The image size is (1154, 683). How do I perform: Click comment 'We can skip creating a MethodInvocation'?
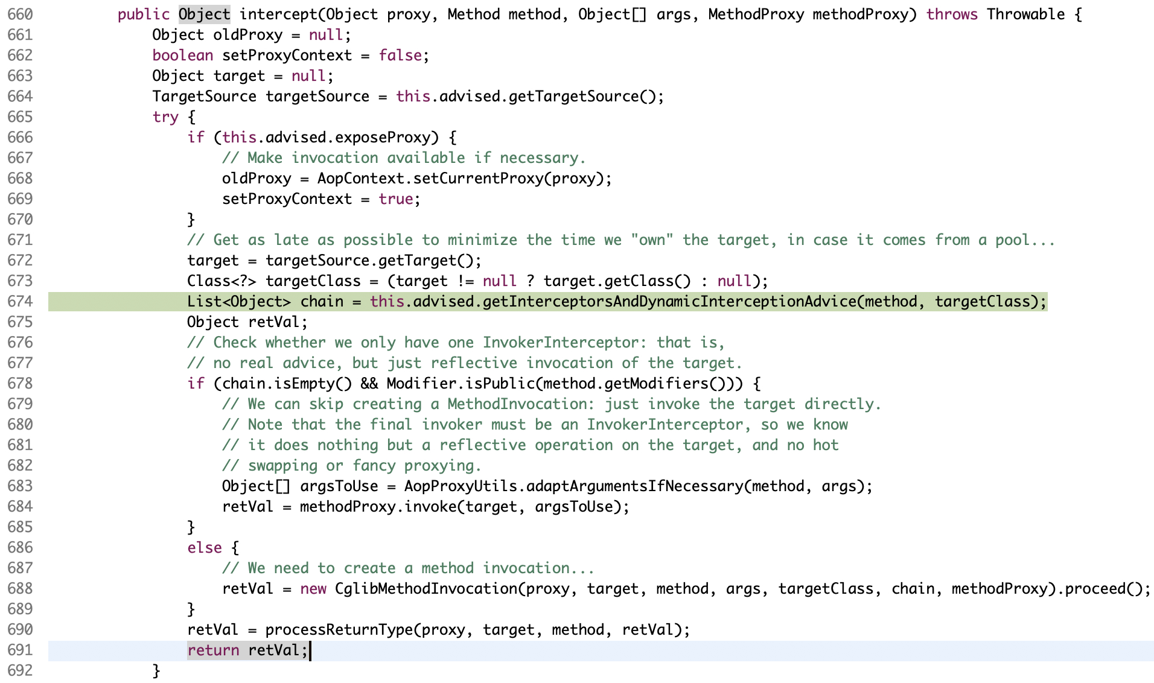coord(552,404)
